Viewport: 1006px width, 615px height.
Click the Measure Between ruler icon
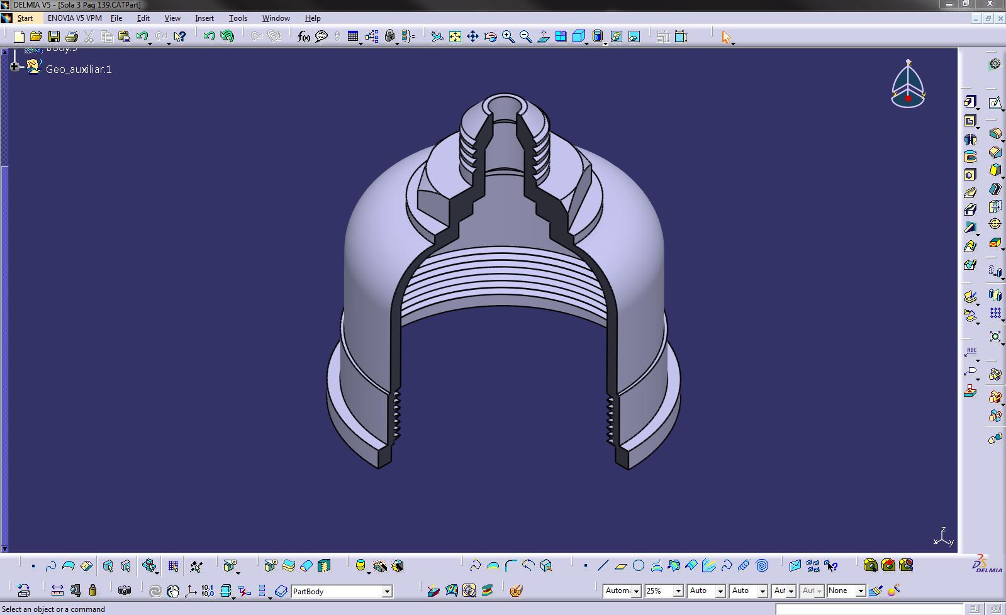[57, 590]
